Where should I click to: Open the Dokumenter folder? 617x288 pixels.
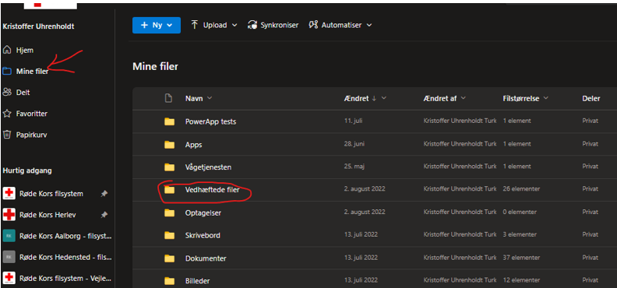tap(206, 258)
